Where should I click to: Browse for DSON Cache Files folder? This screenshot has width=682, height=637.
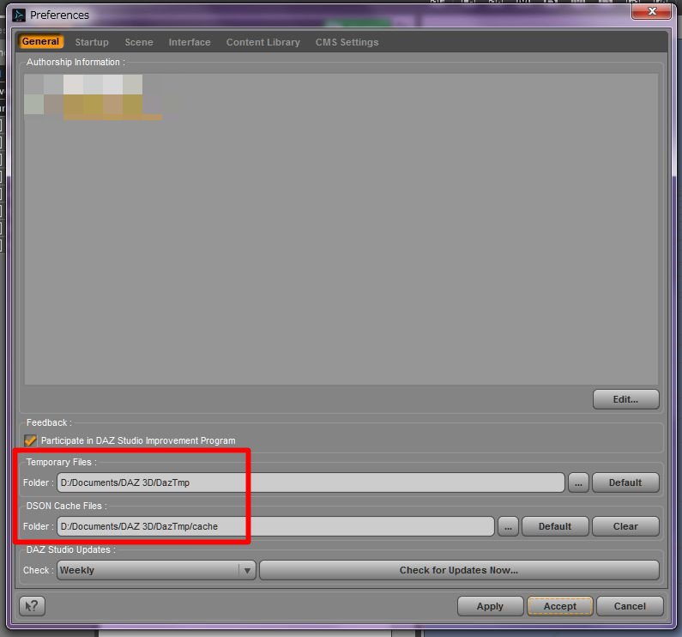click(x=508, y=526)
